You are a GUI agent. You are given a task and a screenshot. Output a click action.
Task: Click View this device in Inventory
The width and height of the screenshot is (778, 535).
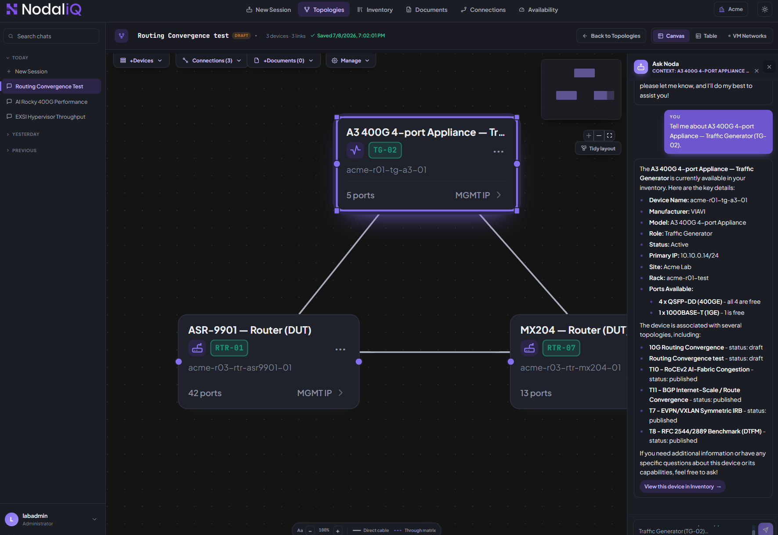click(682, 487)
